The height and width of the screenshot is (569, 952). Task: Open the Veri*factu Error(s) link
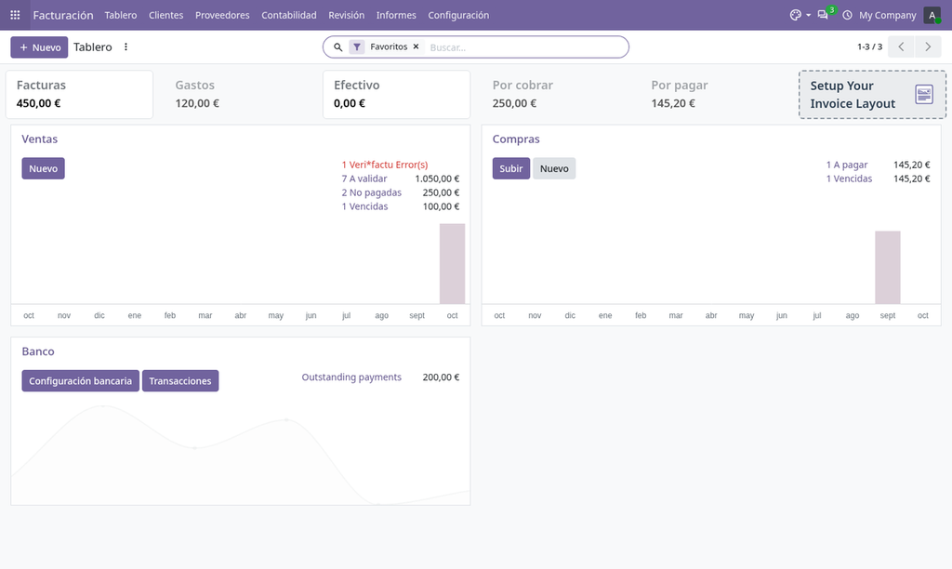click(x=384, y=165)
